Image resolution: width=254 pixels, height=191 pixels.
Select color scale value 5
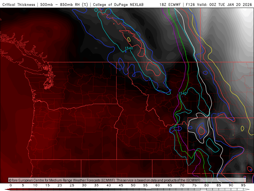coord(23,185)
